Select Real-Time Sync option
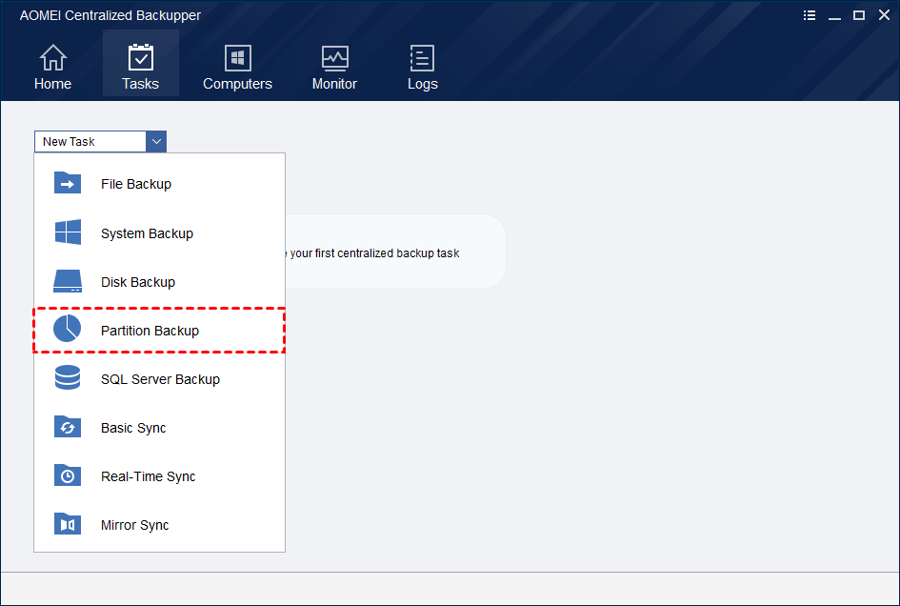The image size is (900, 606). (160, 476)
